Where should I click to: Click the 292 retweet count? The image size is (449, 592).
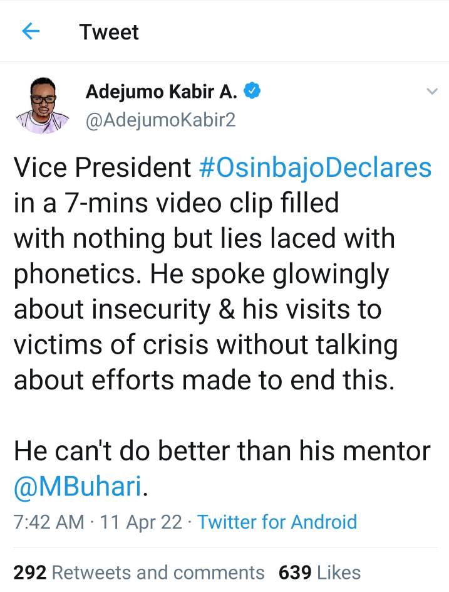coord(29,572)
